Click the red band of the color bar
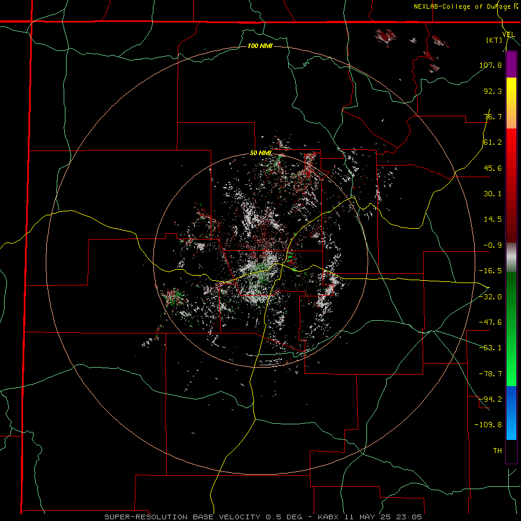The image size is (521, 521). pyautogui.click(x=511, y=185)
